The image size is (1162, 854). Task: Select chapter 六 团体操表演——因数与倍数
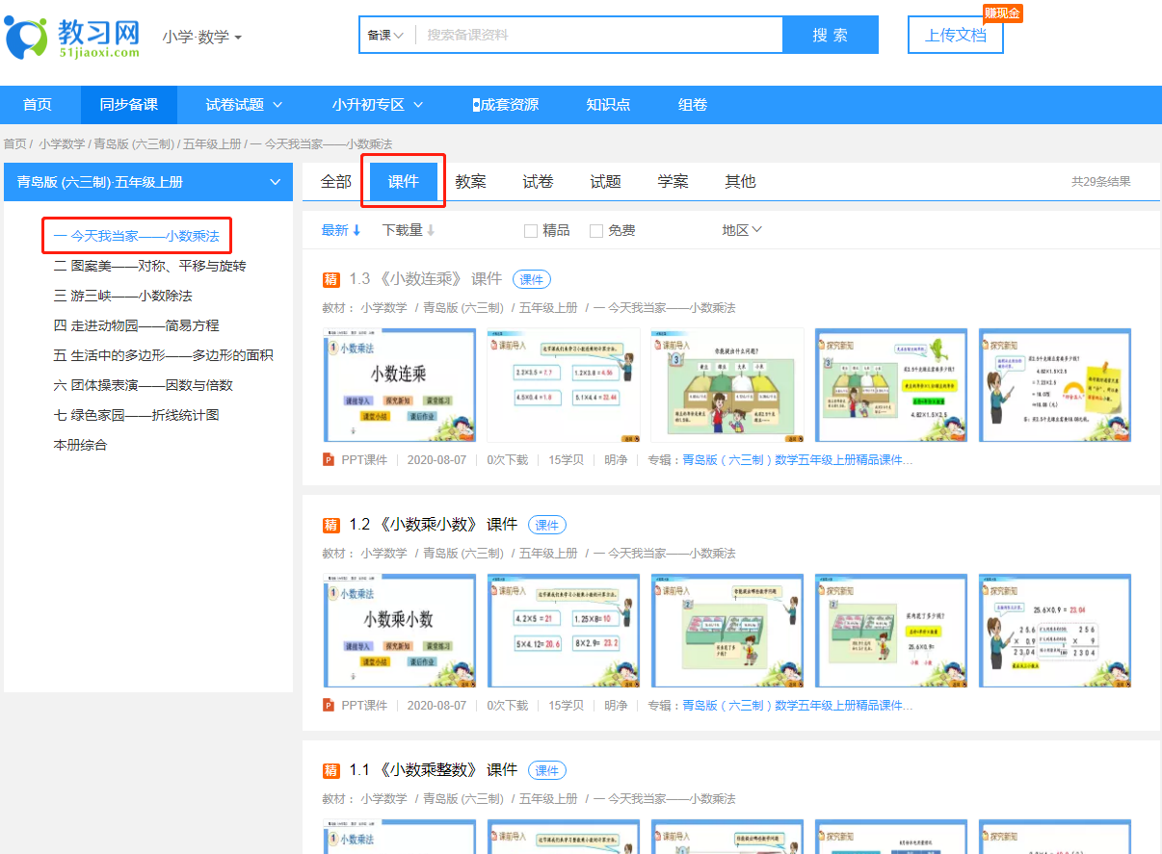pos(143,384)
